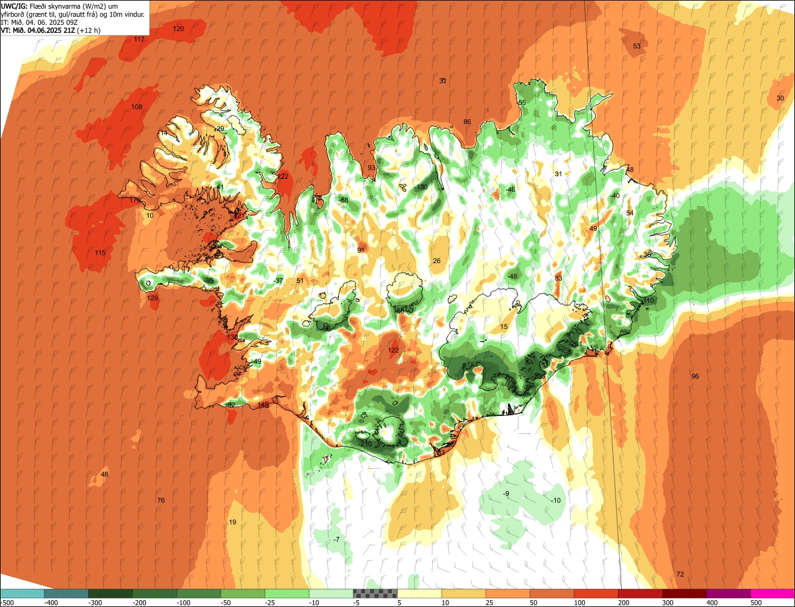
Task: Click the map value '54' in east Iceland
Action: click(x=630, y=213)
